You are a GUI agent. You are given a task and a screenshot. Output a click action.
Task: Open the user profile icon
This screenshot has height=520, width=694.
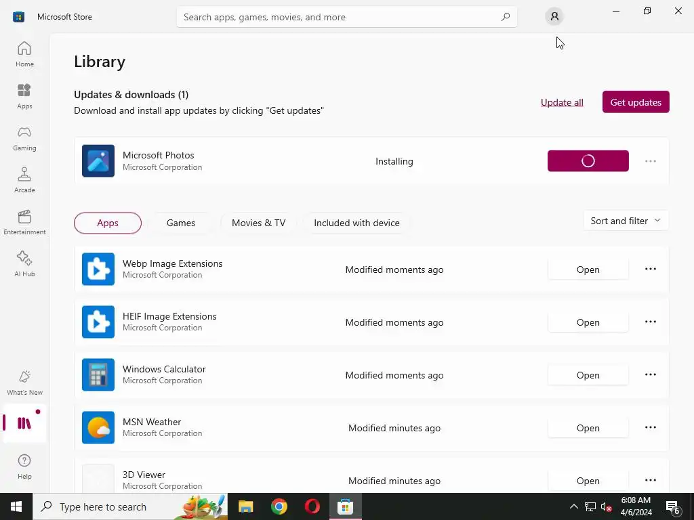[554, 17]
